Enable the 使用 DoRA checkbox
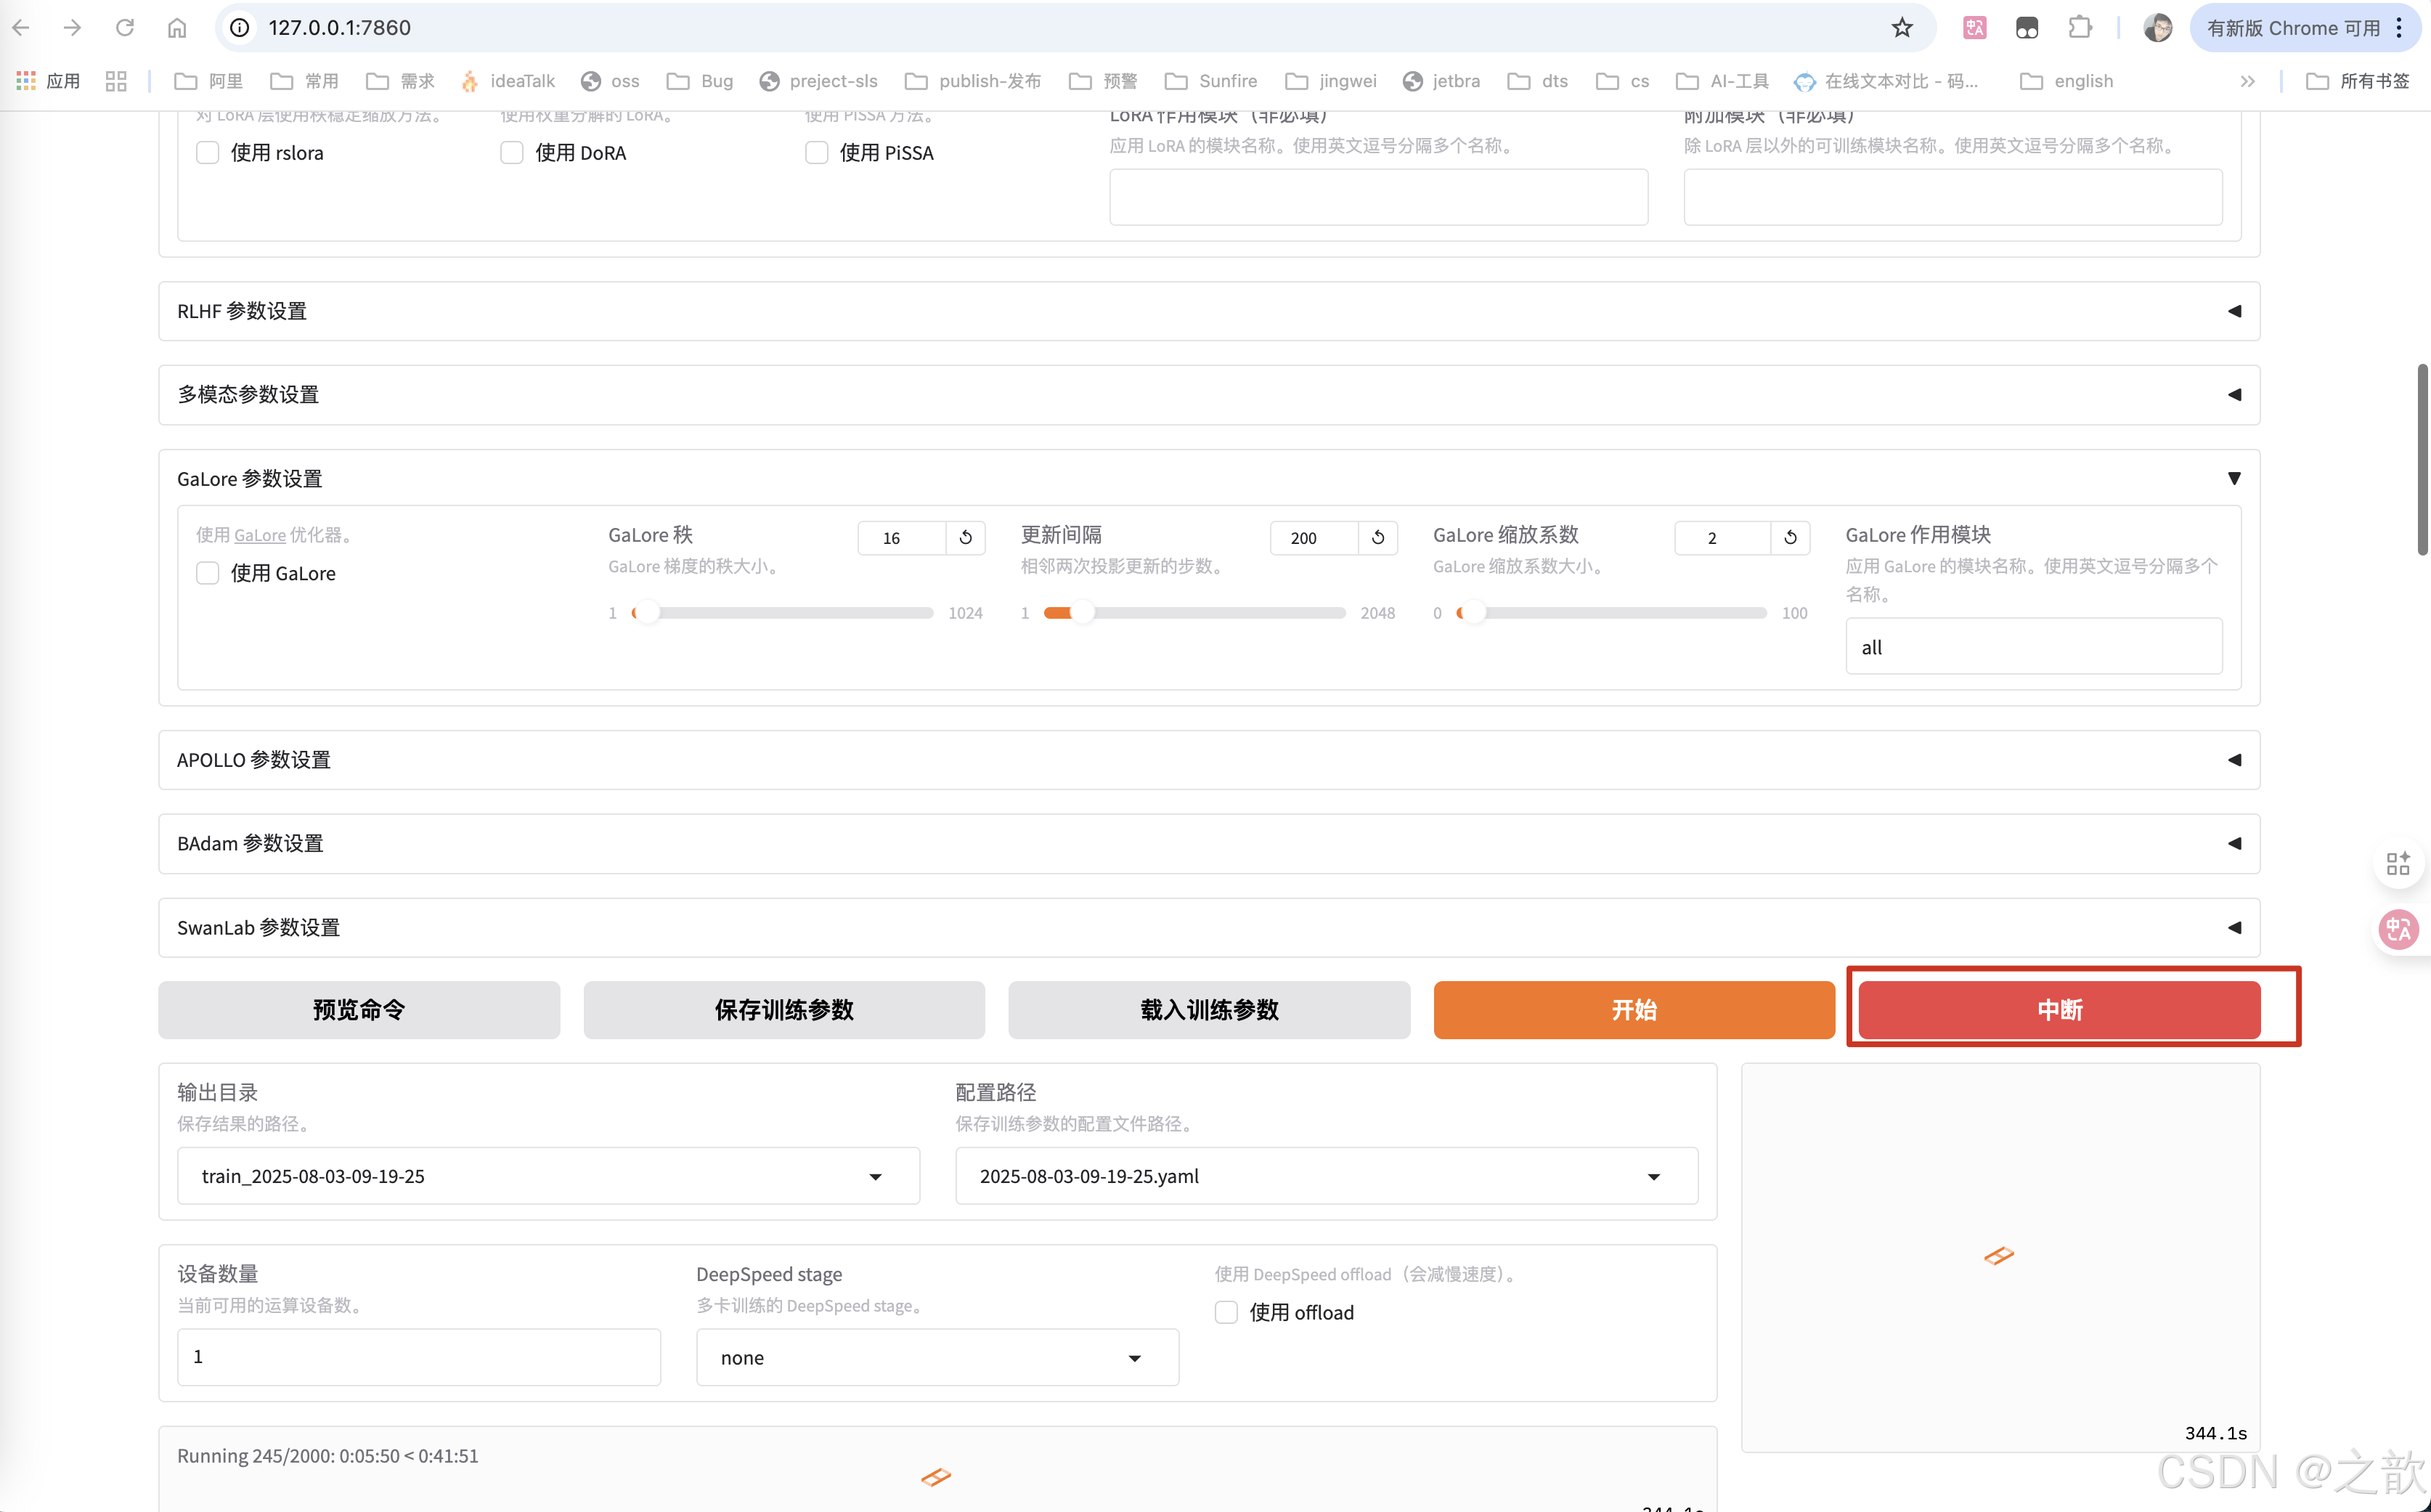 (512, 152)
